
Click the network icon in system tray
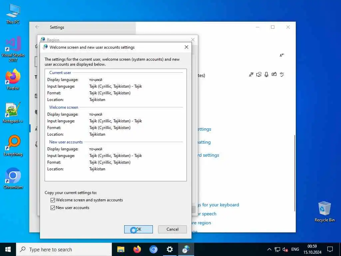click(277, 249)
